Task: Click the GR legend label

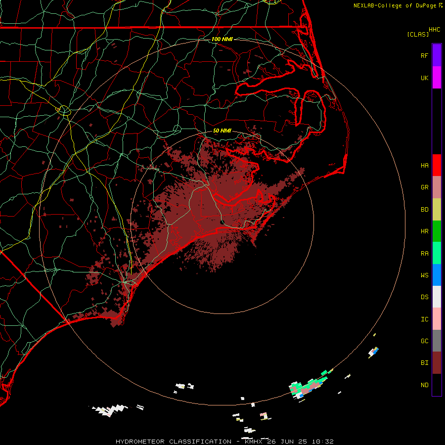Action: click(424, 187)
